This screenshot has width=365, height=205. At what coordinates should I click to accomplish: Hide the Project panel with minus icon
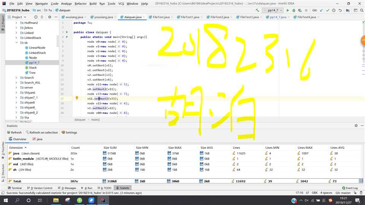(x=56, y=17)
